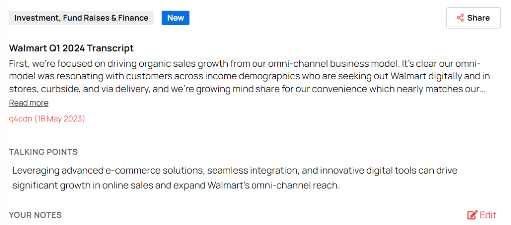Click the TALKING POINTS heading
Viewport: 511px width, 225px height.
[43, 152]
